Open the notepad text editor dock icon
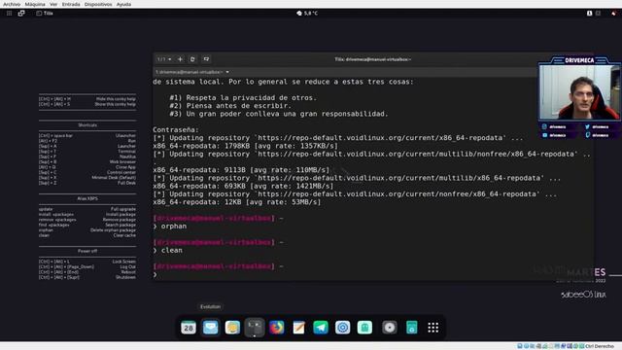Screen dimensions: 622x350 coord(298,328)
